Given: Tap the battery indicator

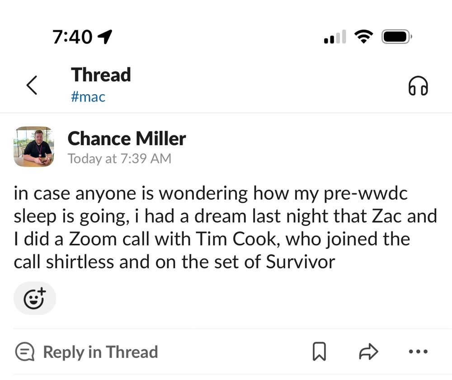Looking at the screenshot, I should 395,36.
